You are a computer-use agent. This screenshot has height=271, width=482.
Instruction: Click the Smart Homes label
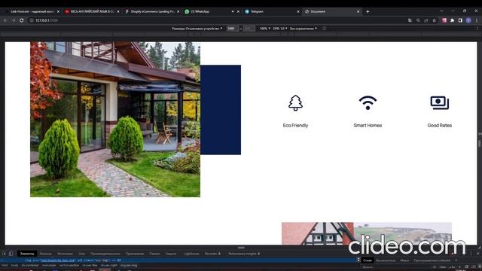(x=368, y=126)
